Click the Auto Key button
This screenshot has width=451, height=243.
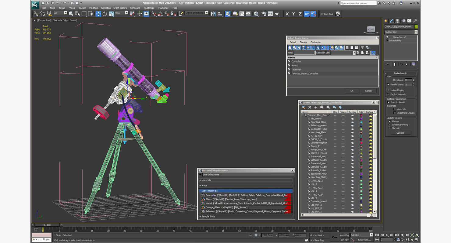point(344,235)
